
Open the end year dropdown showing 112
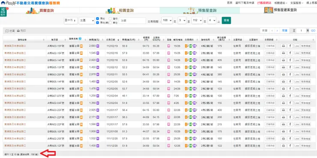(197, 21)
